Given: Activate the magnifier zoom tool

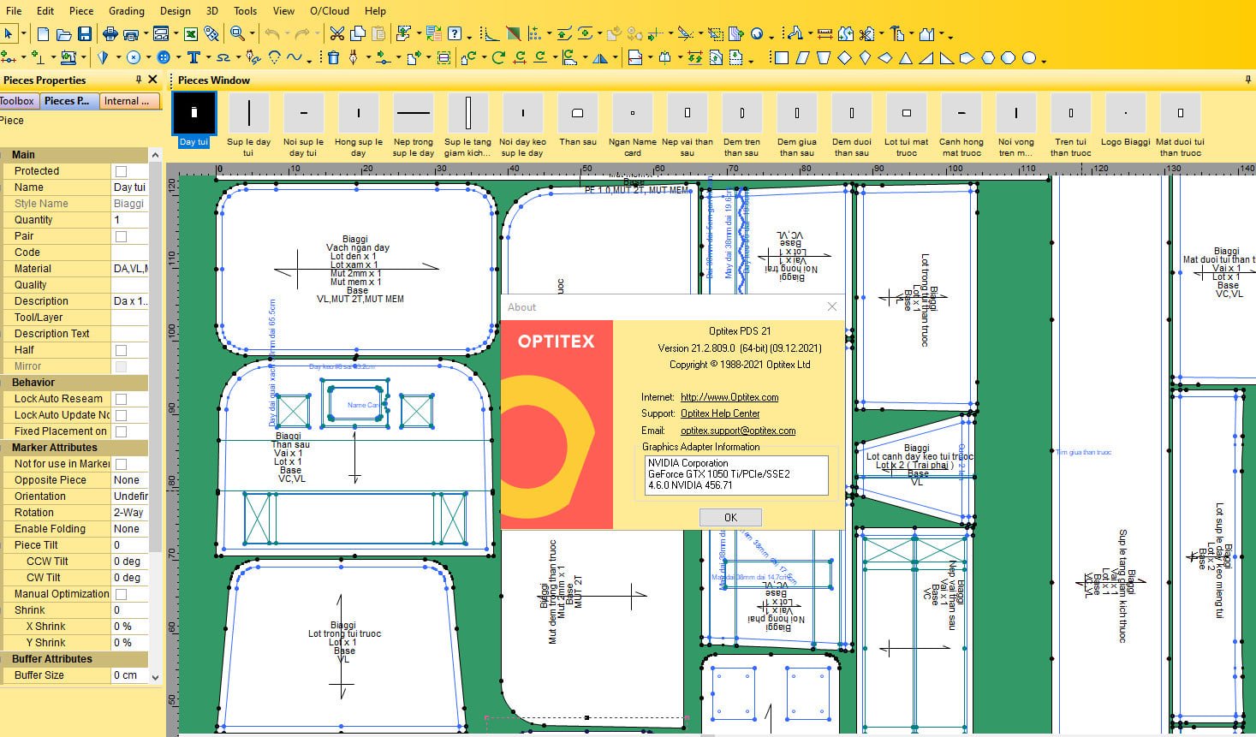Looking at the screenshot, I should pos(236,34).
